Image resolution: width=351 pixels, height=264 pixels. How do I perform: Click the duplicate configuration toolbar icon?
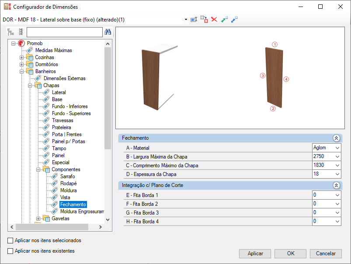click(x=204, y=19)
